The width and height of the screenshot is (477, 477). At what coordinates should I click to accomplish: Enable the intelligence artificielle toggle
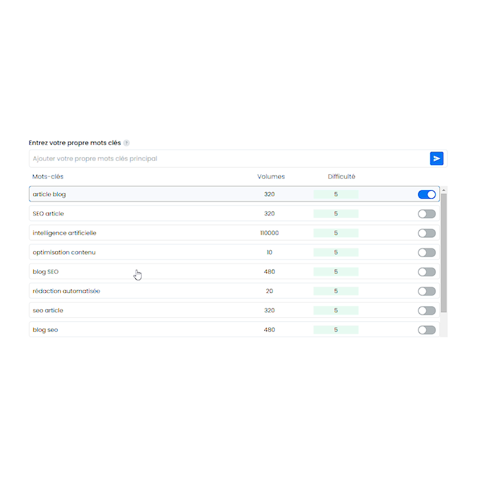427,233
